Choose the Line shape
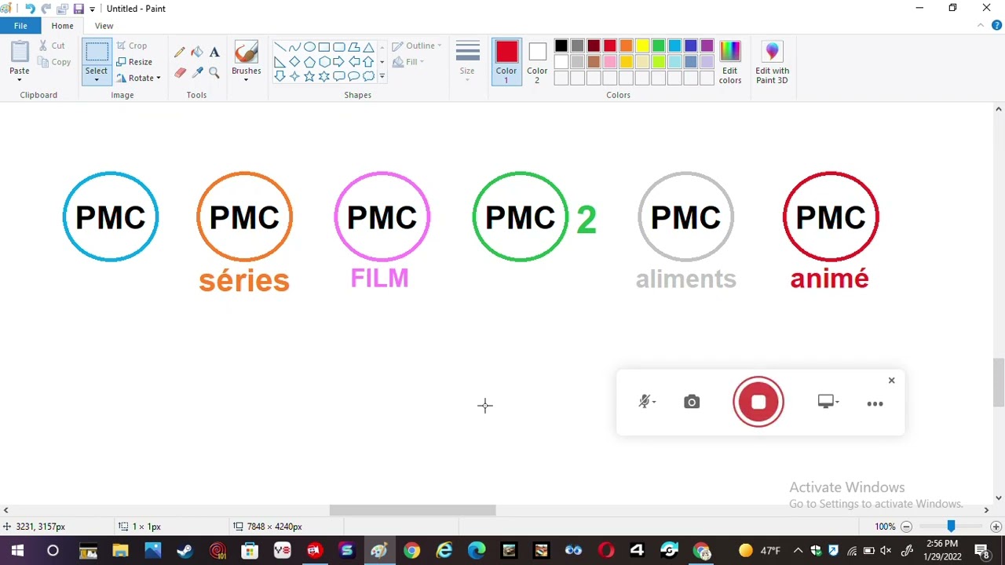 click(280, 47)
